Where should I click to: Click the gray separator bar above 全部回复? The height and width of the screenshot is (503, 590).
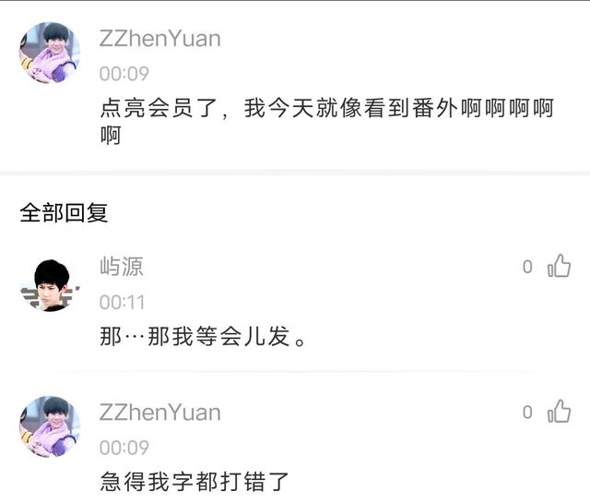pyautogui.click(x=295, y=173)
